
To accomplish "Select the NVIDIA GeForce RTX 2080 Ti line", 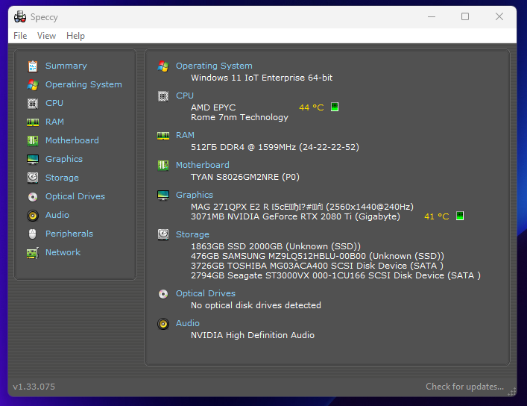I will coord(295,216).
